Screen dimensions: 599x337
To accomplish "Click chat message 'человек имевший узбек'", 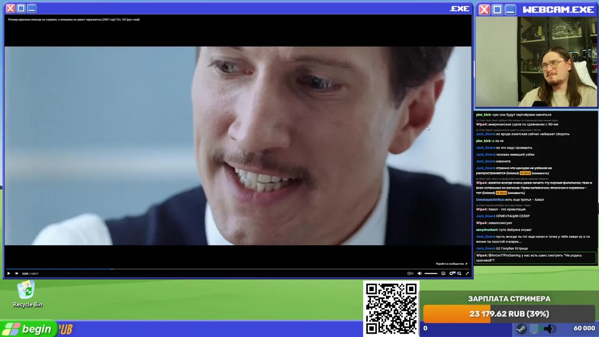I will point(515,154).
